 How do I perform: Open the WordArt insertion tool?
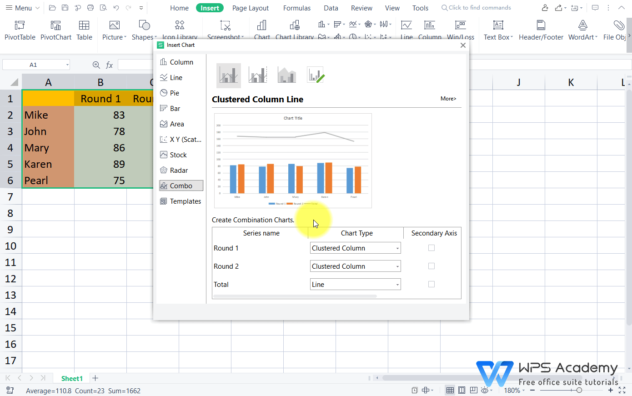[x=582, y=29]
